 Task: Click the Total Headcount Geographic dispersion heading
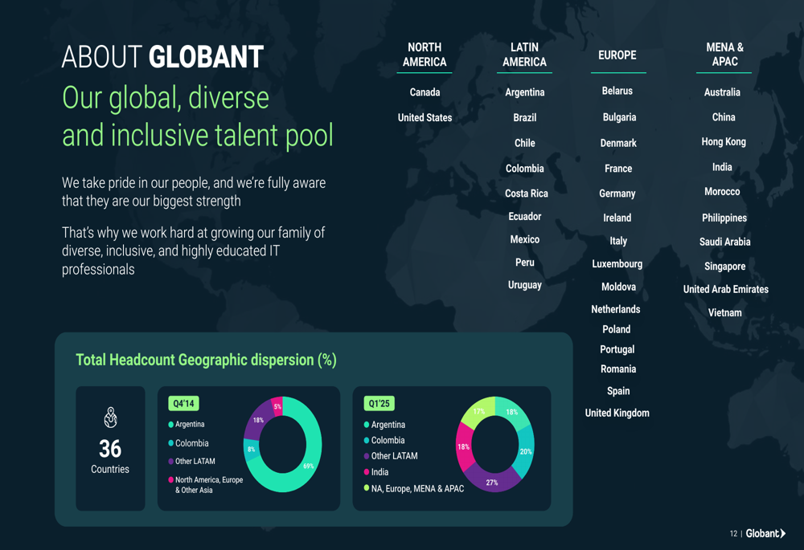coord(206,360)
